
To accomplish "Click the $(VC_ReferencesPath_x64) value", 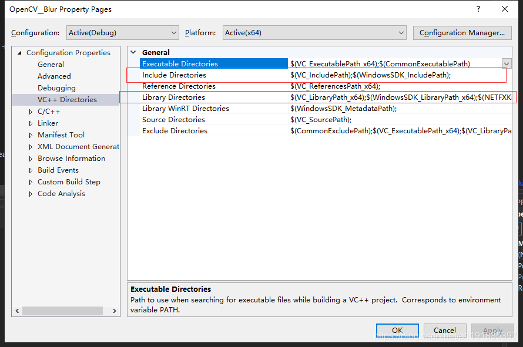I will [335, 86].
